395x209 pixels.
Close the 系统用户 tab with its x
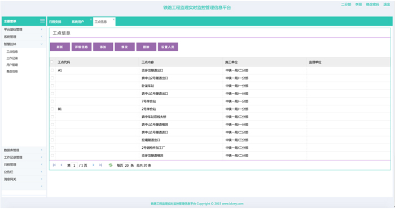tap(91, 19)
